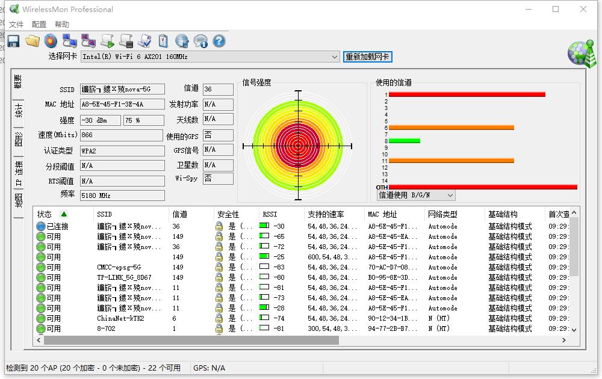Switch to the 统计 side tab

pyautogui.click(x=19, y=110)
